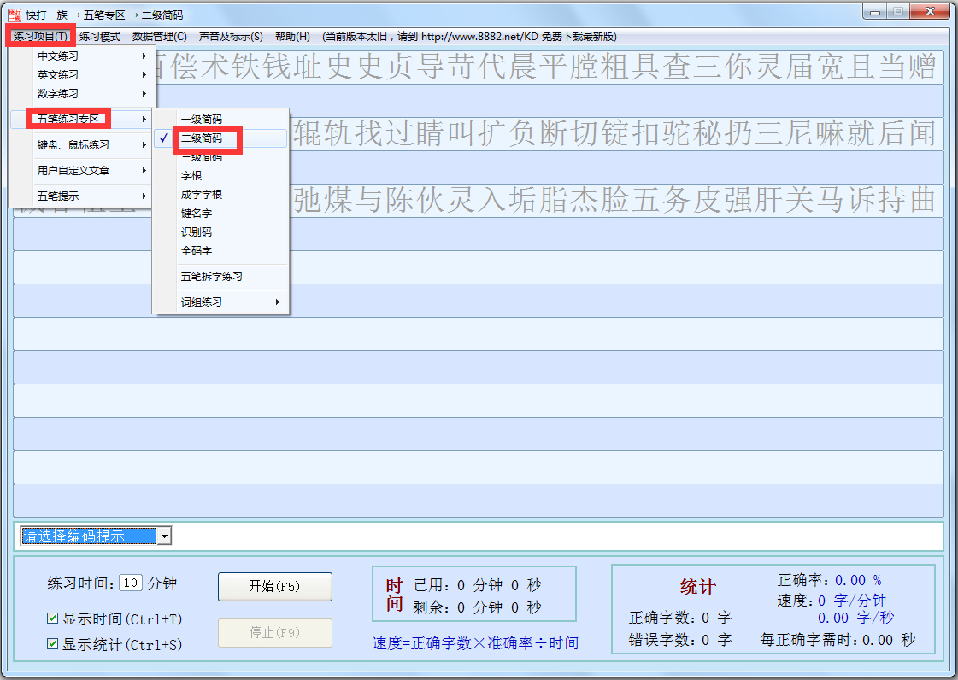Open the 请选择编码提示 dropdown
This screenshot has width=958, height=680.
tap(162, 536)
